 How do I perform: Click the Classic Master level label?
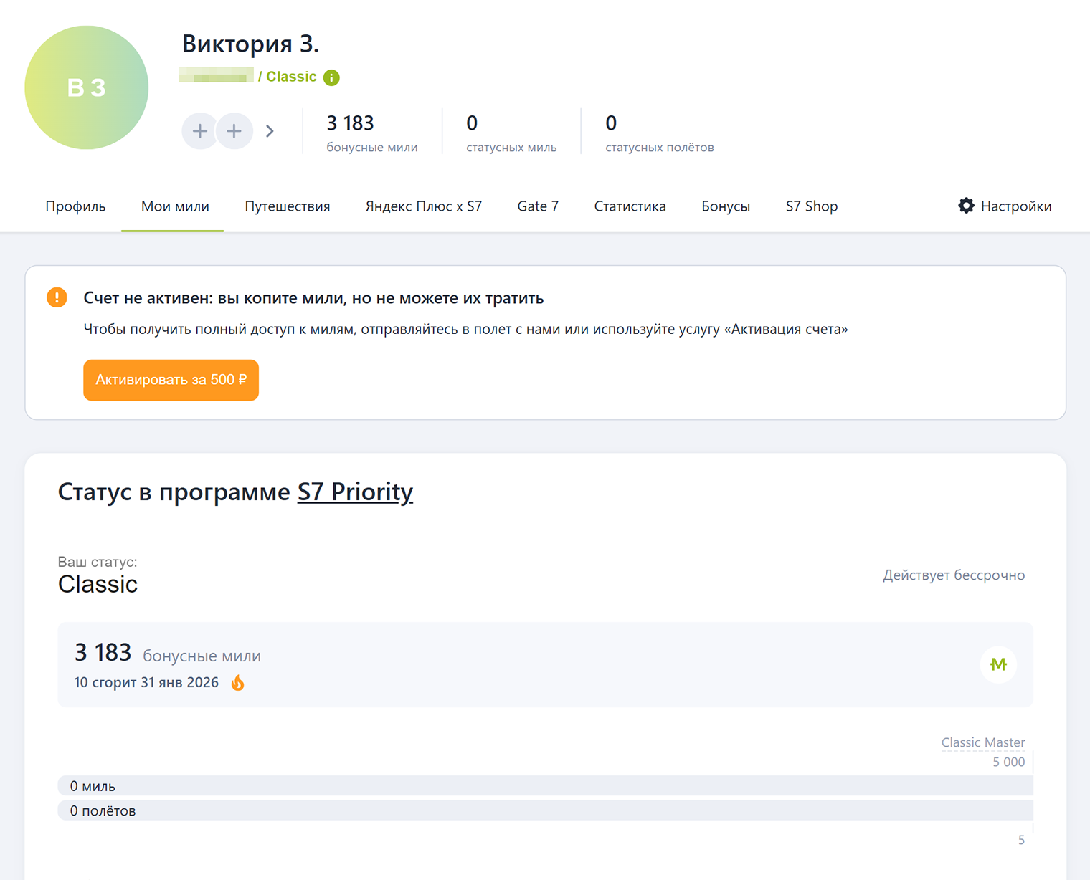982,742
